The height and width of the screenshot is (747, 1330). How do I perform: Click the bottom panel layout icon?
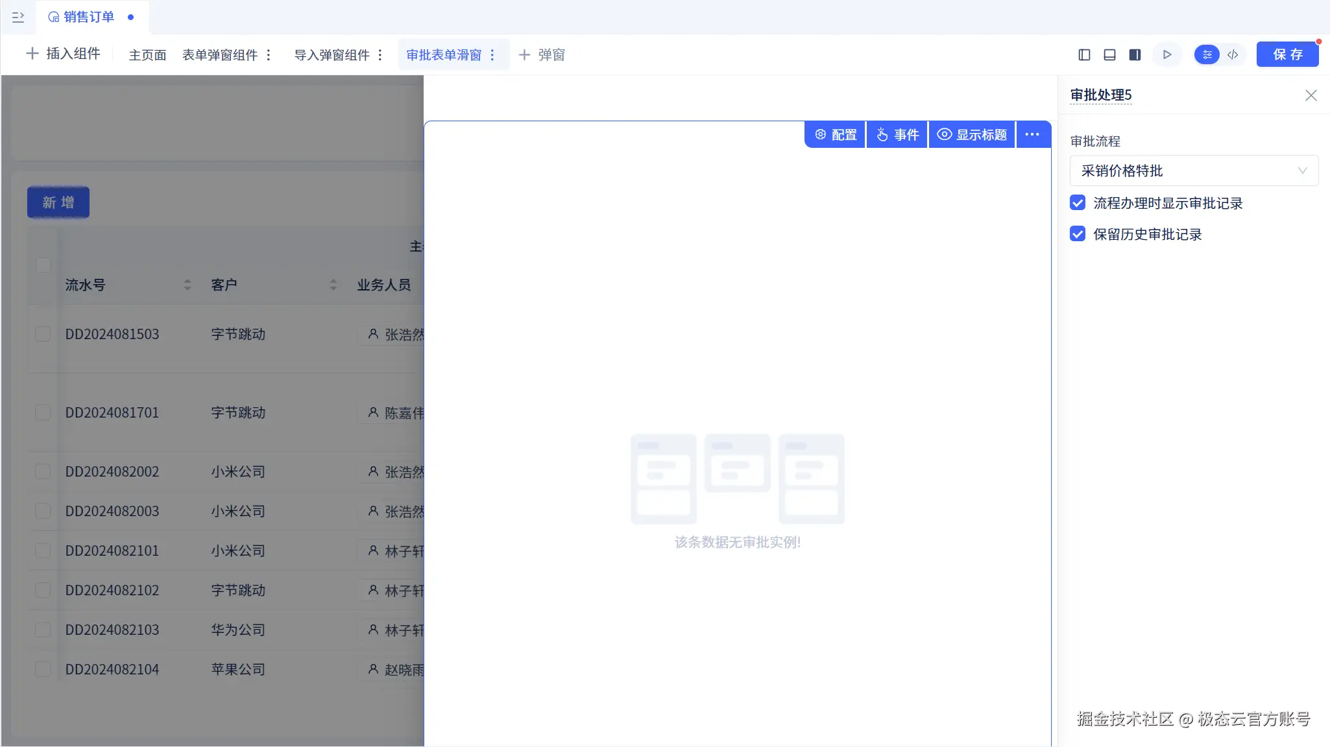coord(1109,55)
